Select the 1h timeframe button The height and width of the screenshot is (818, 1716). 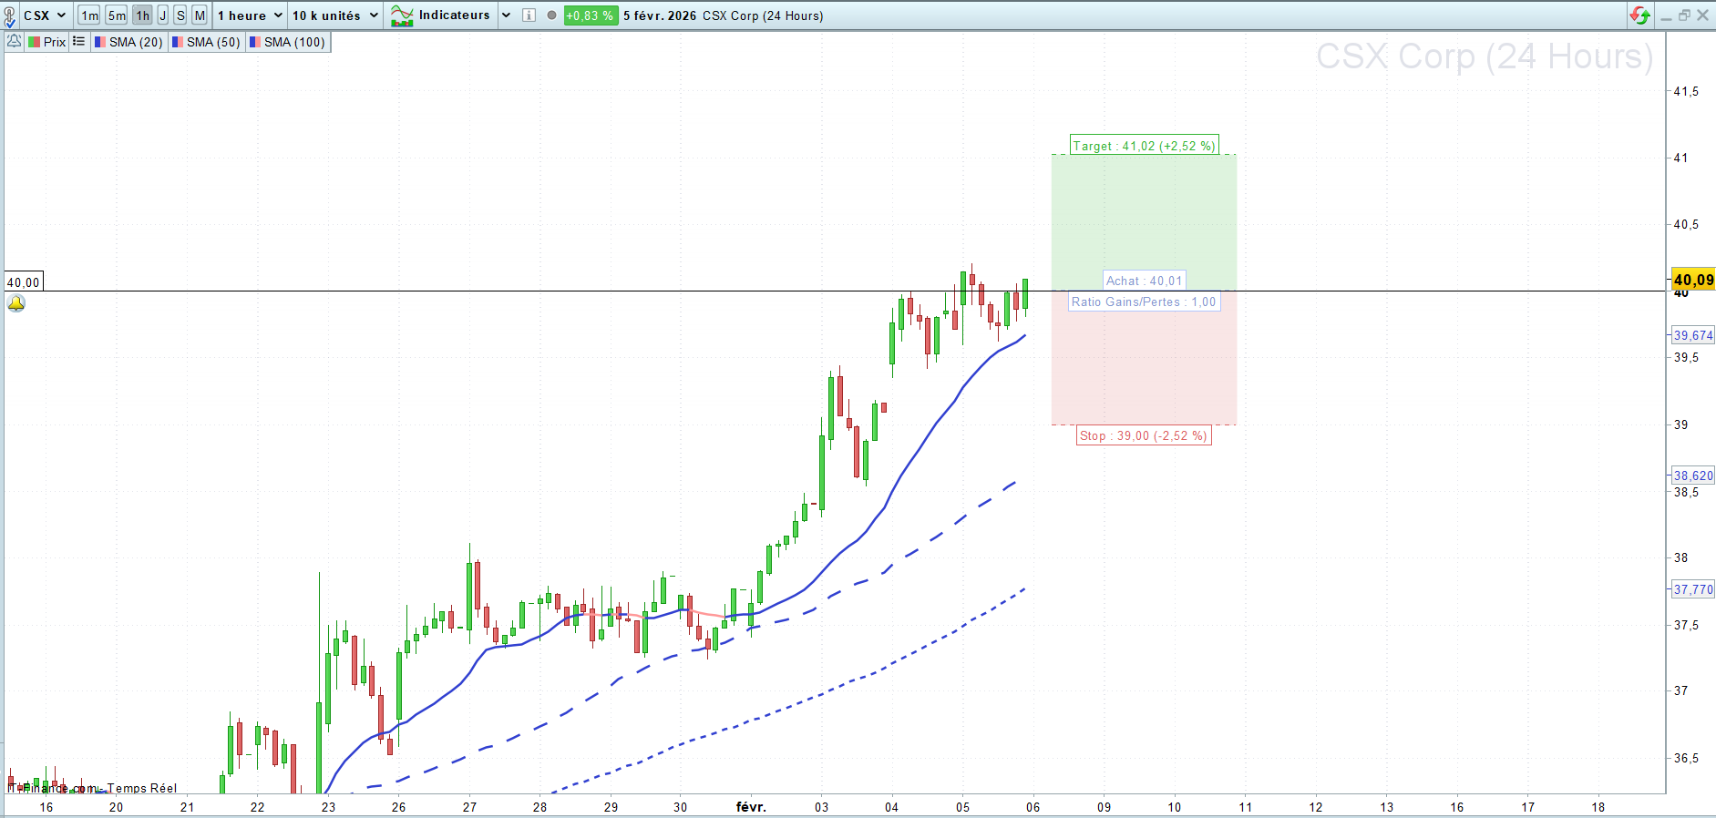142,15
